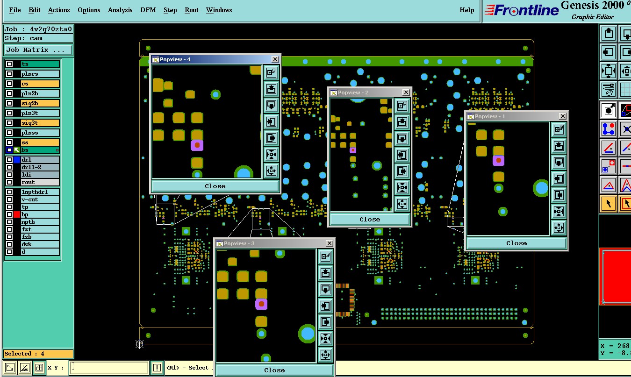Pan down in Popview 4

pos(271,105)
